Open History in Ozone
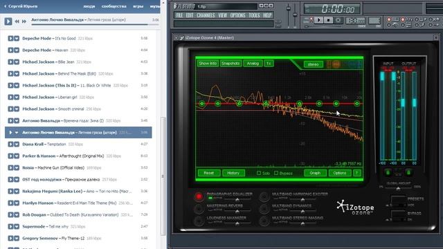Screen dimensions: 443x249 [x=233, y=173]
